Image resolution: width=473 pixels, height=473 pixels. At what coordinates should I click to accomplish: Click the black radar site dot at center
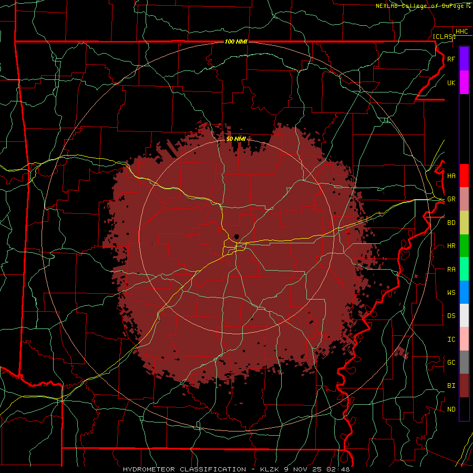coord(237,236)
